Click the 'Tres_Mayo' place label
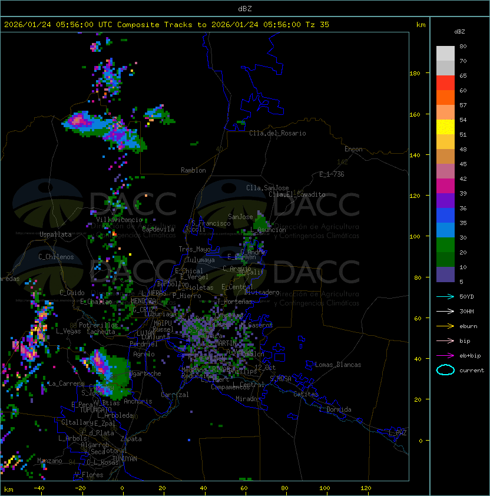490x496 pixels. tap(194, 249)
